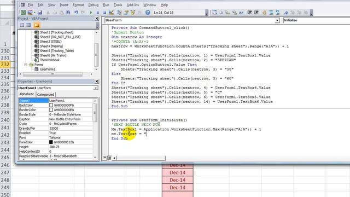
Task: Outdent selected code with the Outdent icon
Action: (256, 13)
